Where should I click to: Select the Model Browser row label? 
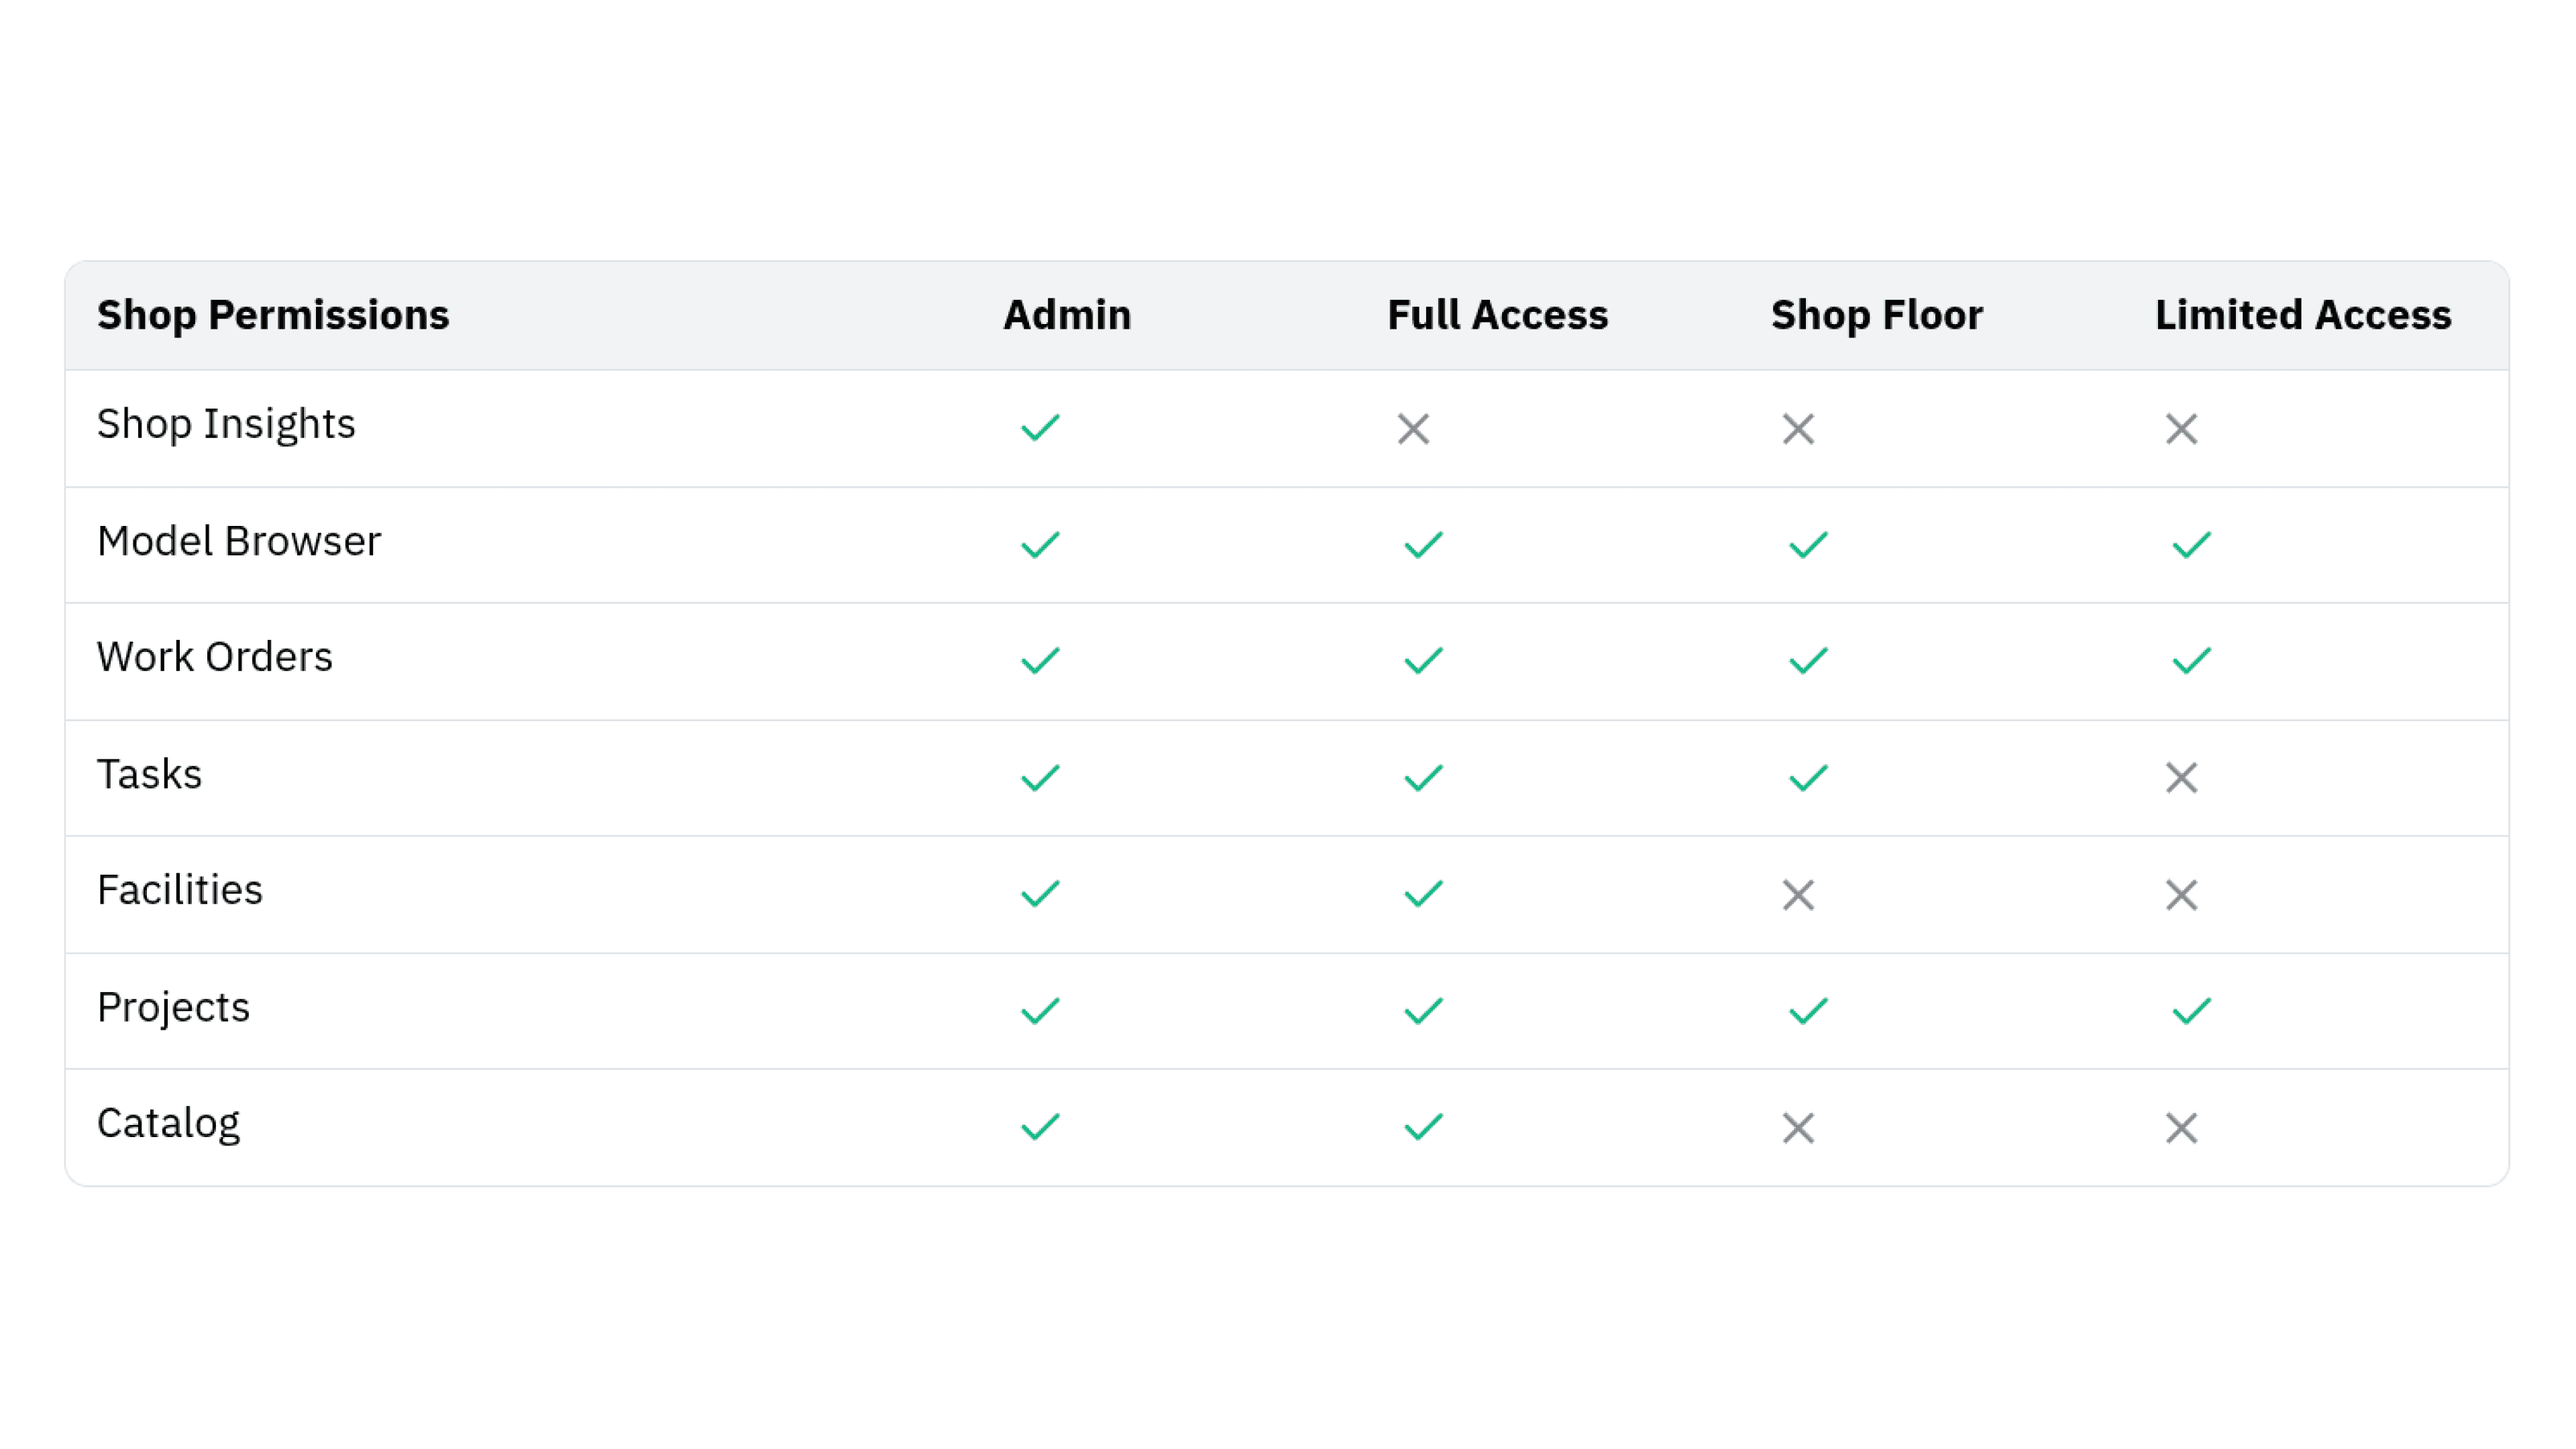coord(239,541)
